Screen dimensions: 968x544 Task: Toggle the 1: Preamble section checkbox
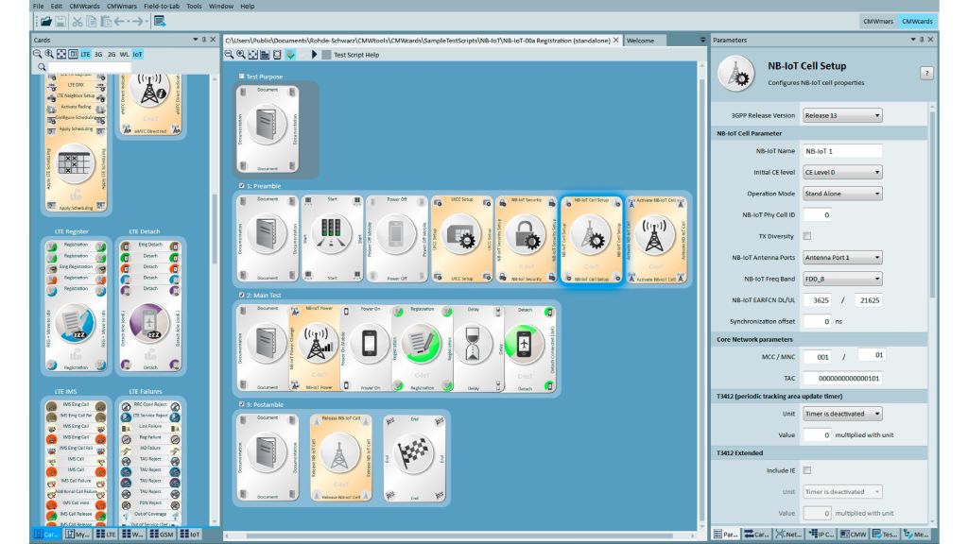[243, 186]
